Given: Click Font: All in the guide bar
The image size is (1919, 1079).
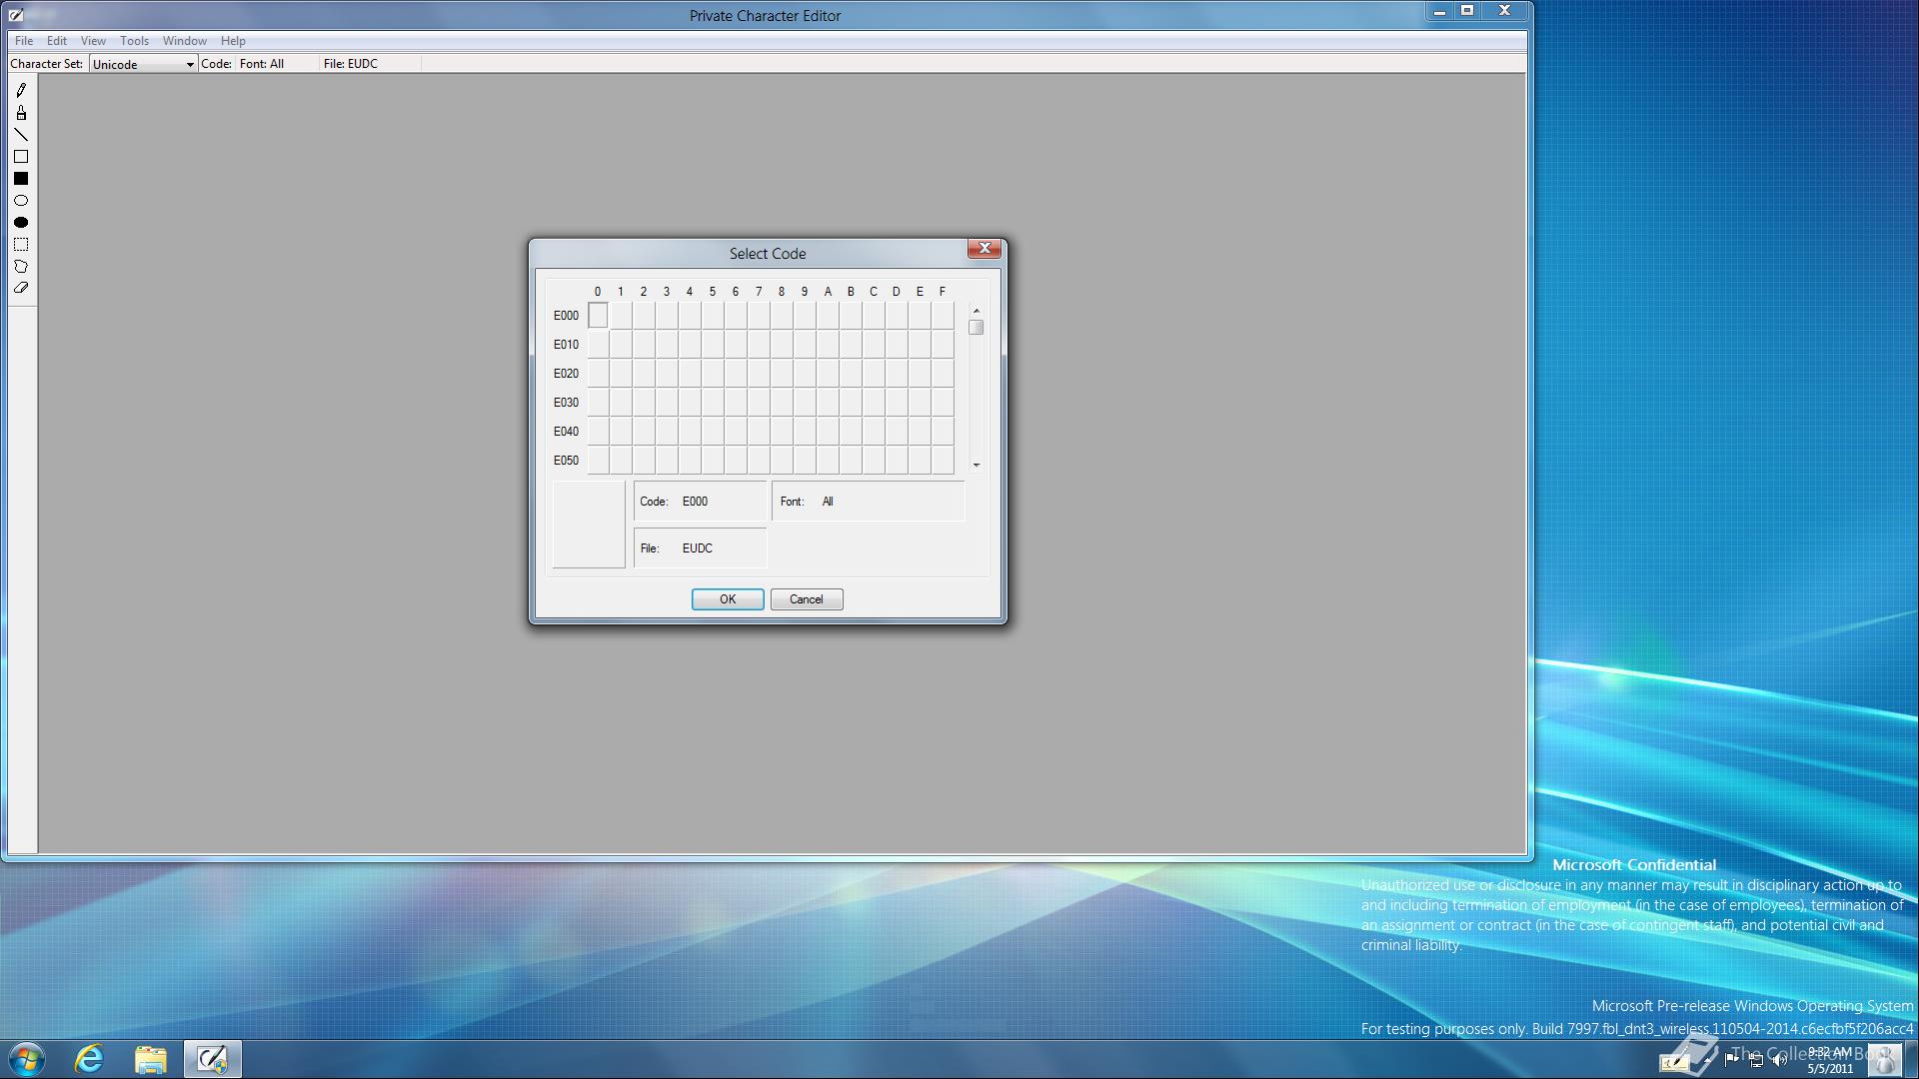Looking at the screenshot, I should 262,63.
